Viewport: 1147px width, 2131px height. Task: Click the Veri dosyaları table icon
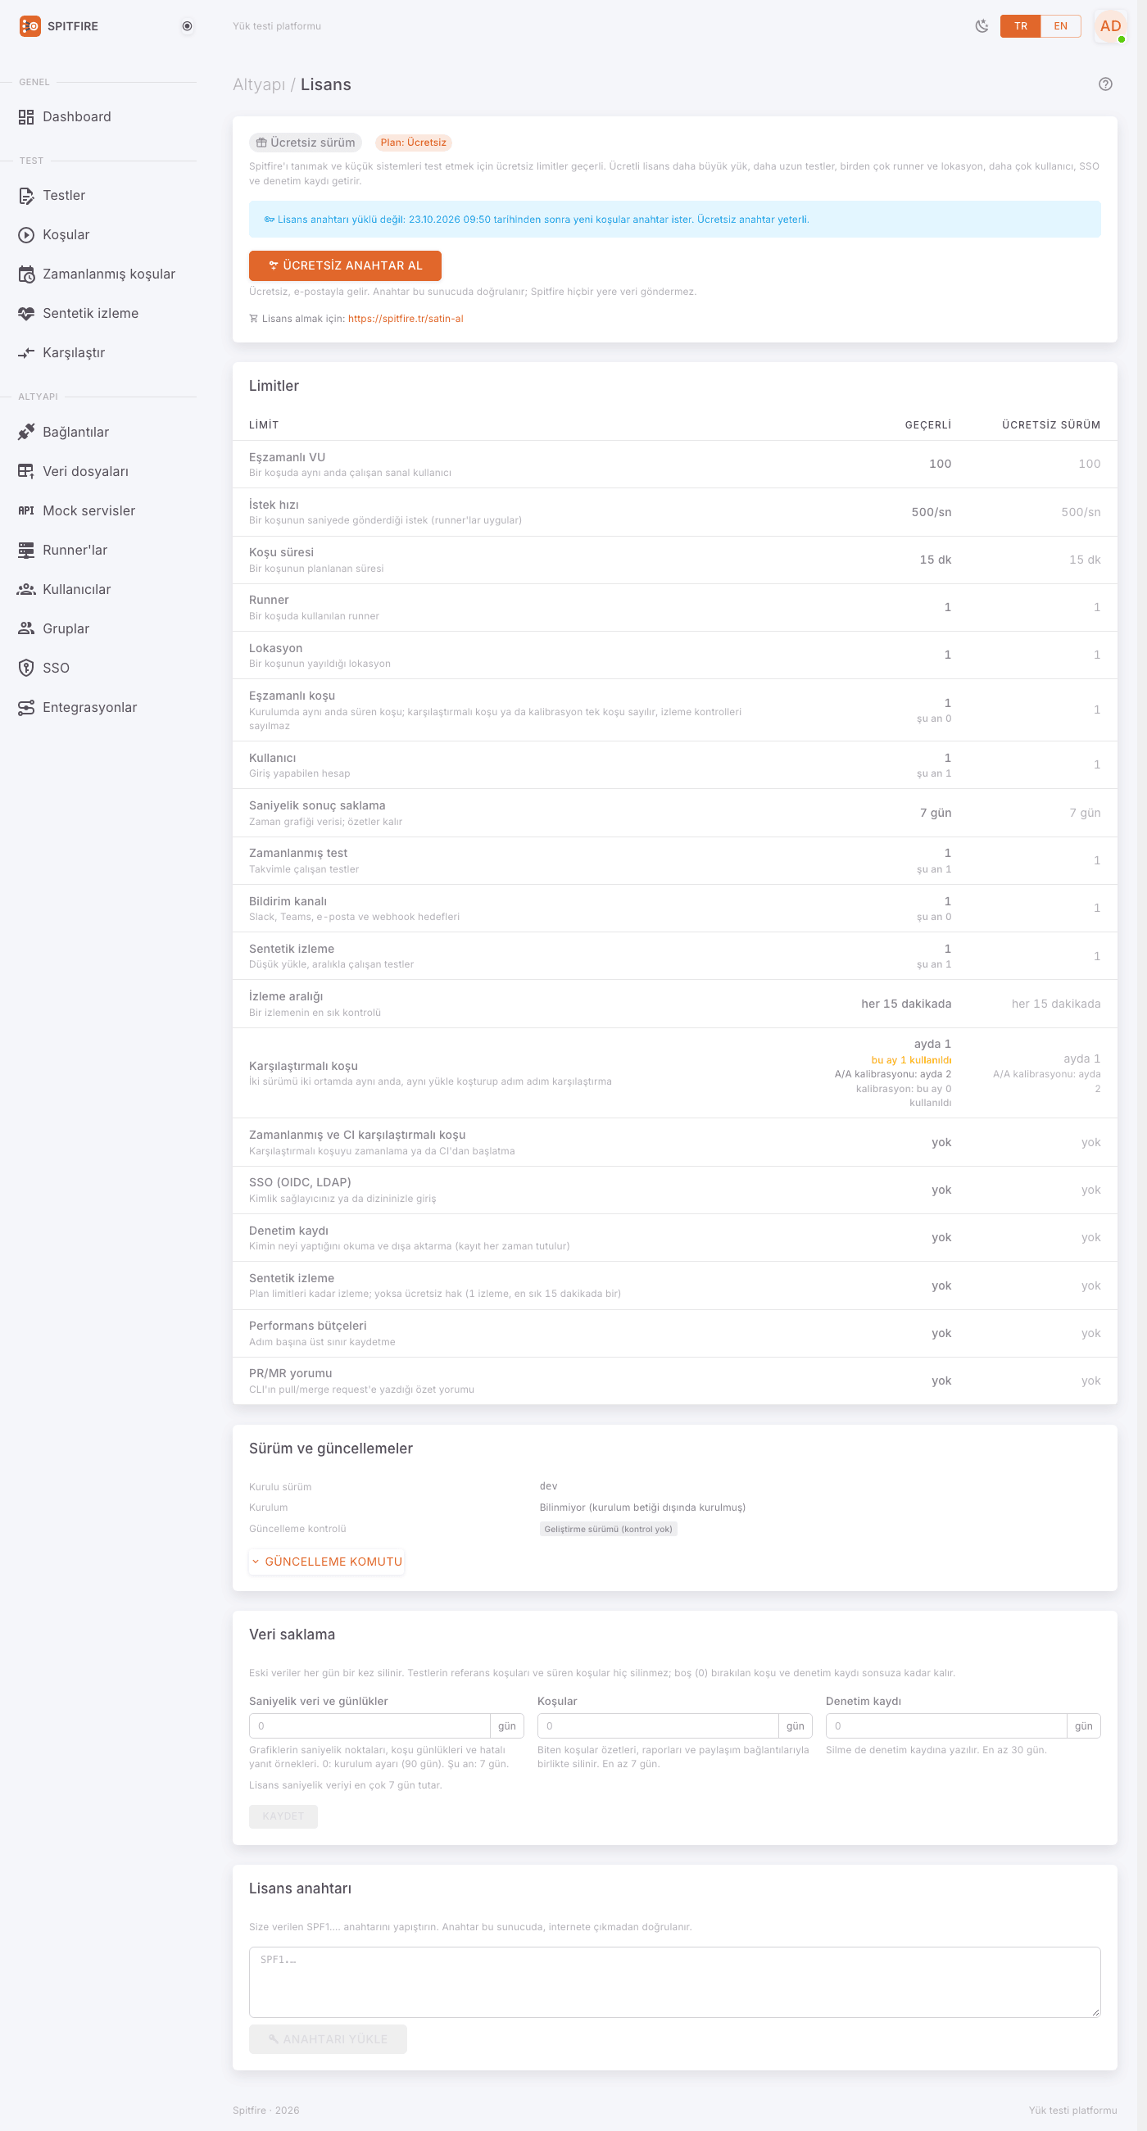coord(26,472)
